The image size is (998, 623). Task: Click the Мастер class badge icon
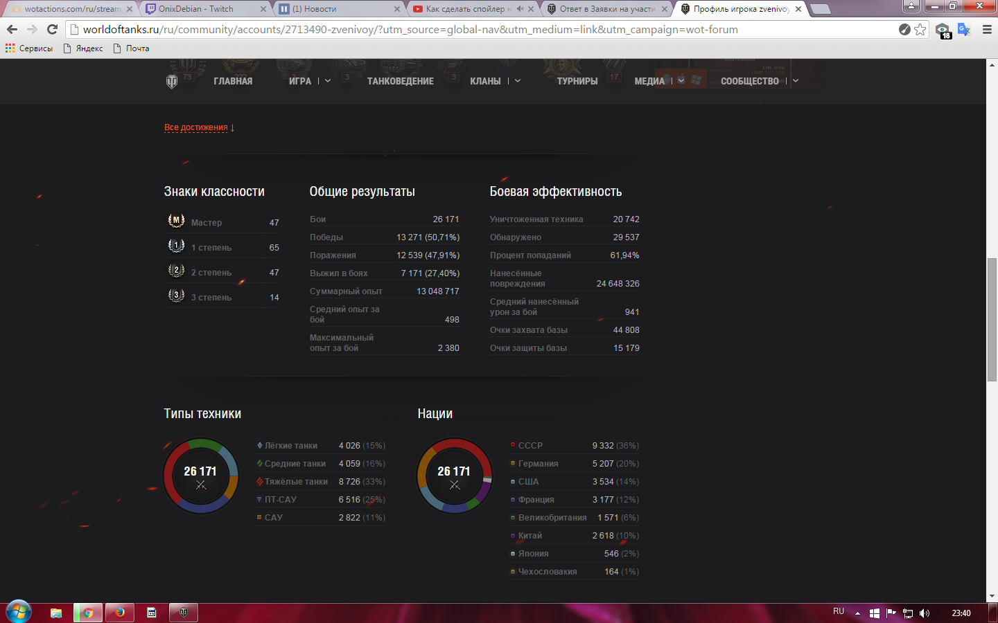(x=176, y=221)
